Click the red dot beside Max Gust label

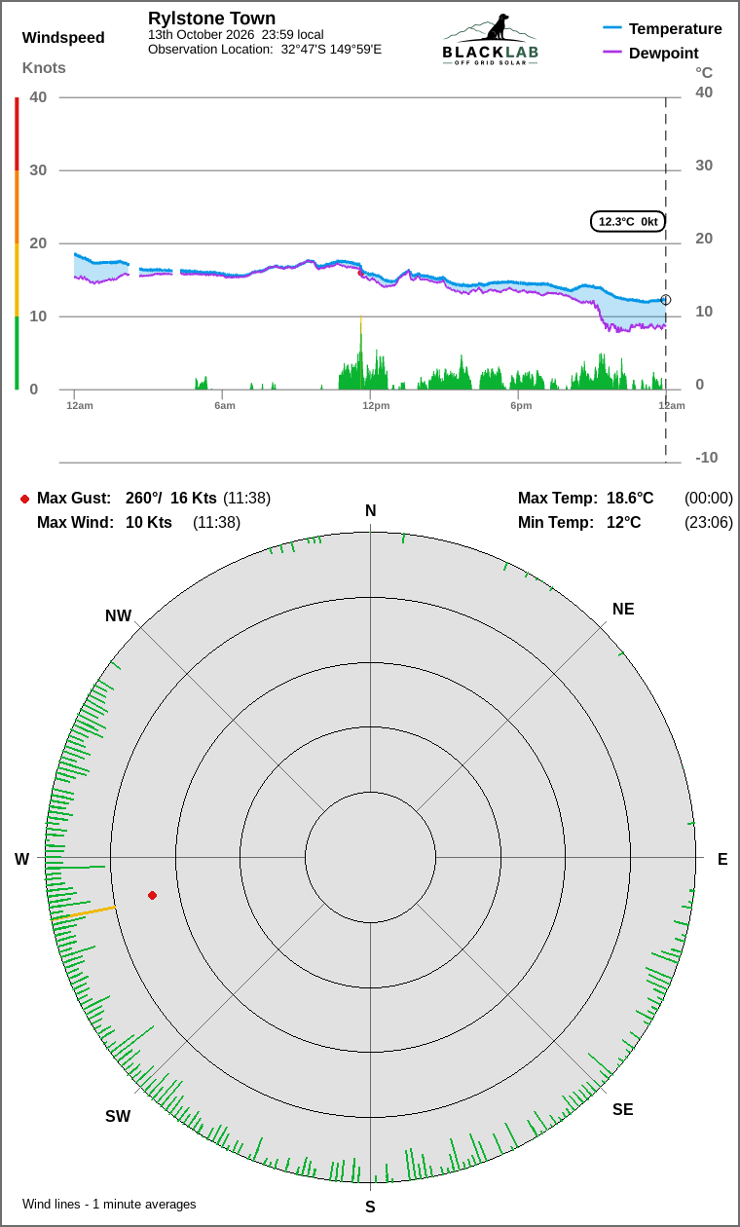pos(24,499)
